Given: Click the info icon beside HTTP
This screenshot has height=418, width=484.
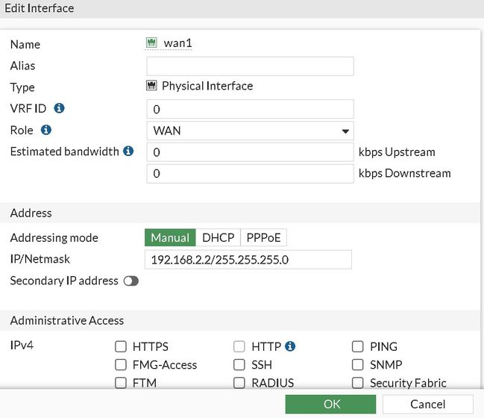Looking at the screenshot, I should click(x=290, y=346).
